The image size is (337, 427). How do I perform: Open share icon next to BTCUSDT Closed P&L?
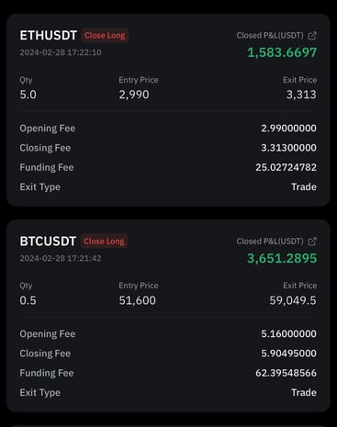click(312, 242)
